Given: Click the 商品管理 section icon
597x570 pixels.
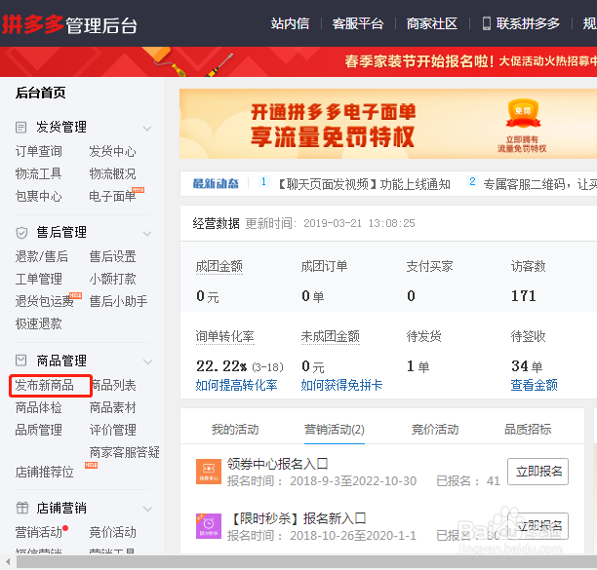Looking at the screenshot, I should click(x=20, y=361).
